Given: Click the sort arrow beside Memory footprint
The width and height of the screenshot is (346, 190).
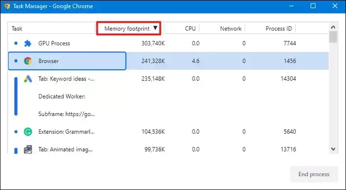Looking at the screenshot, I should pyautogui.click(x=155, y=28).
